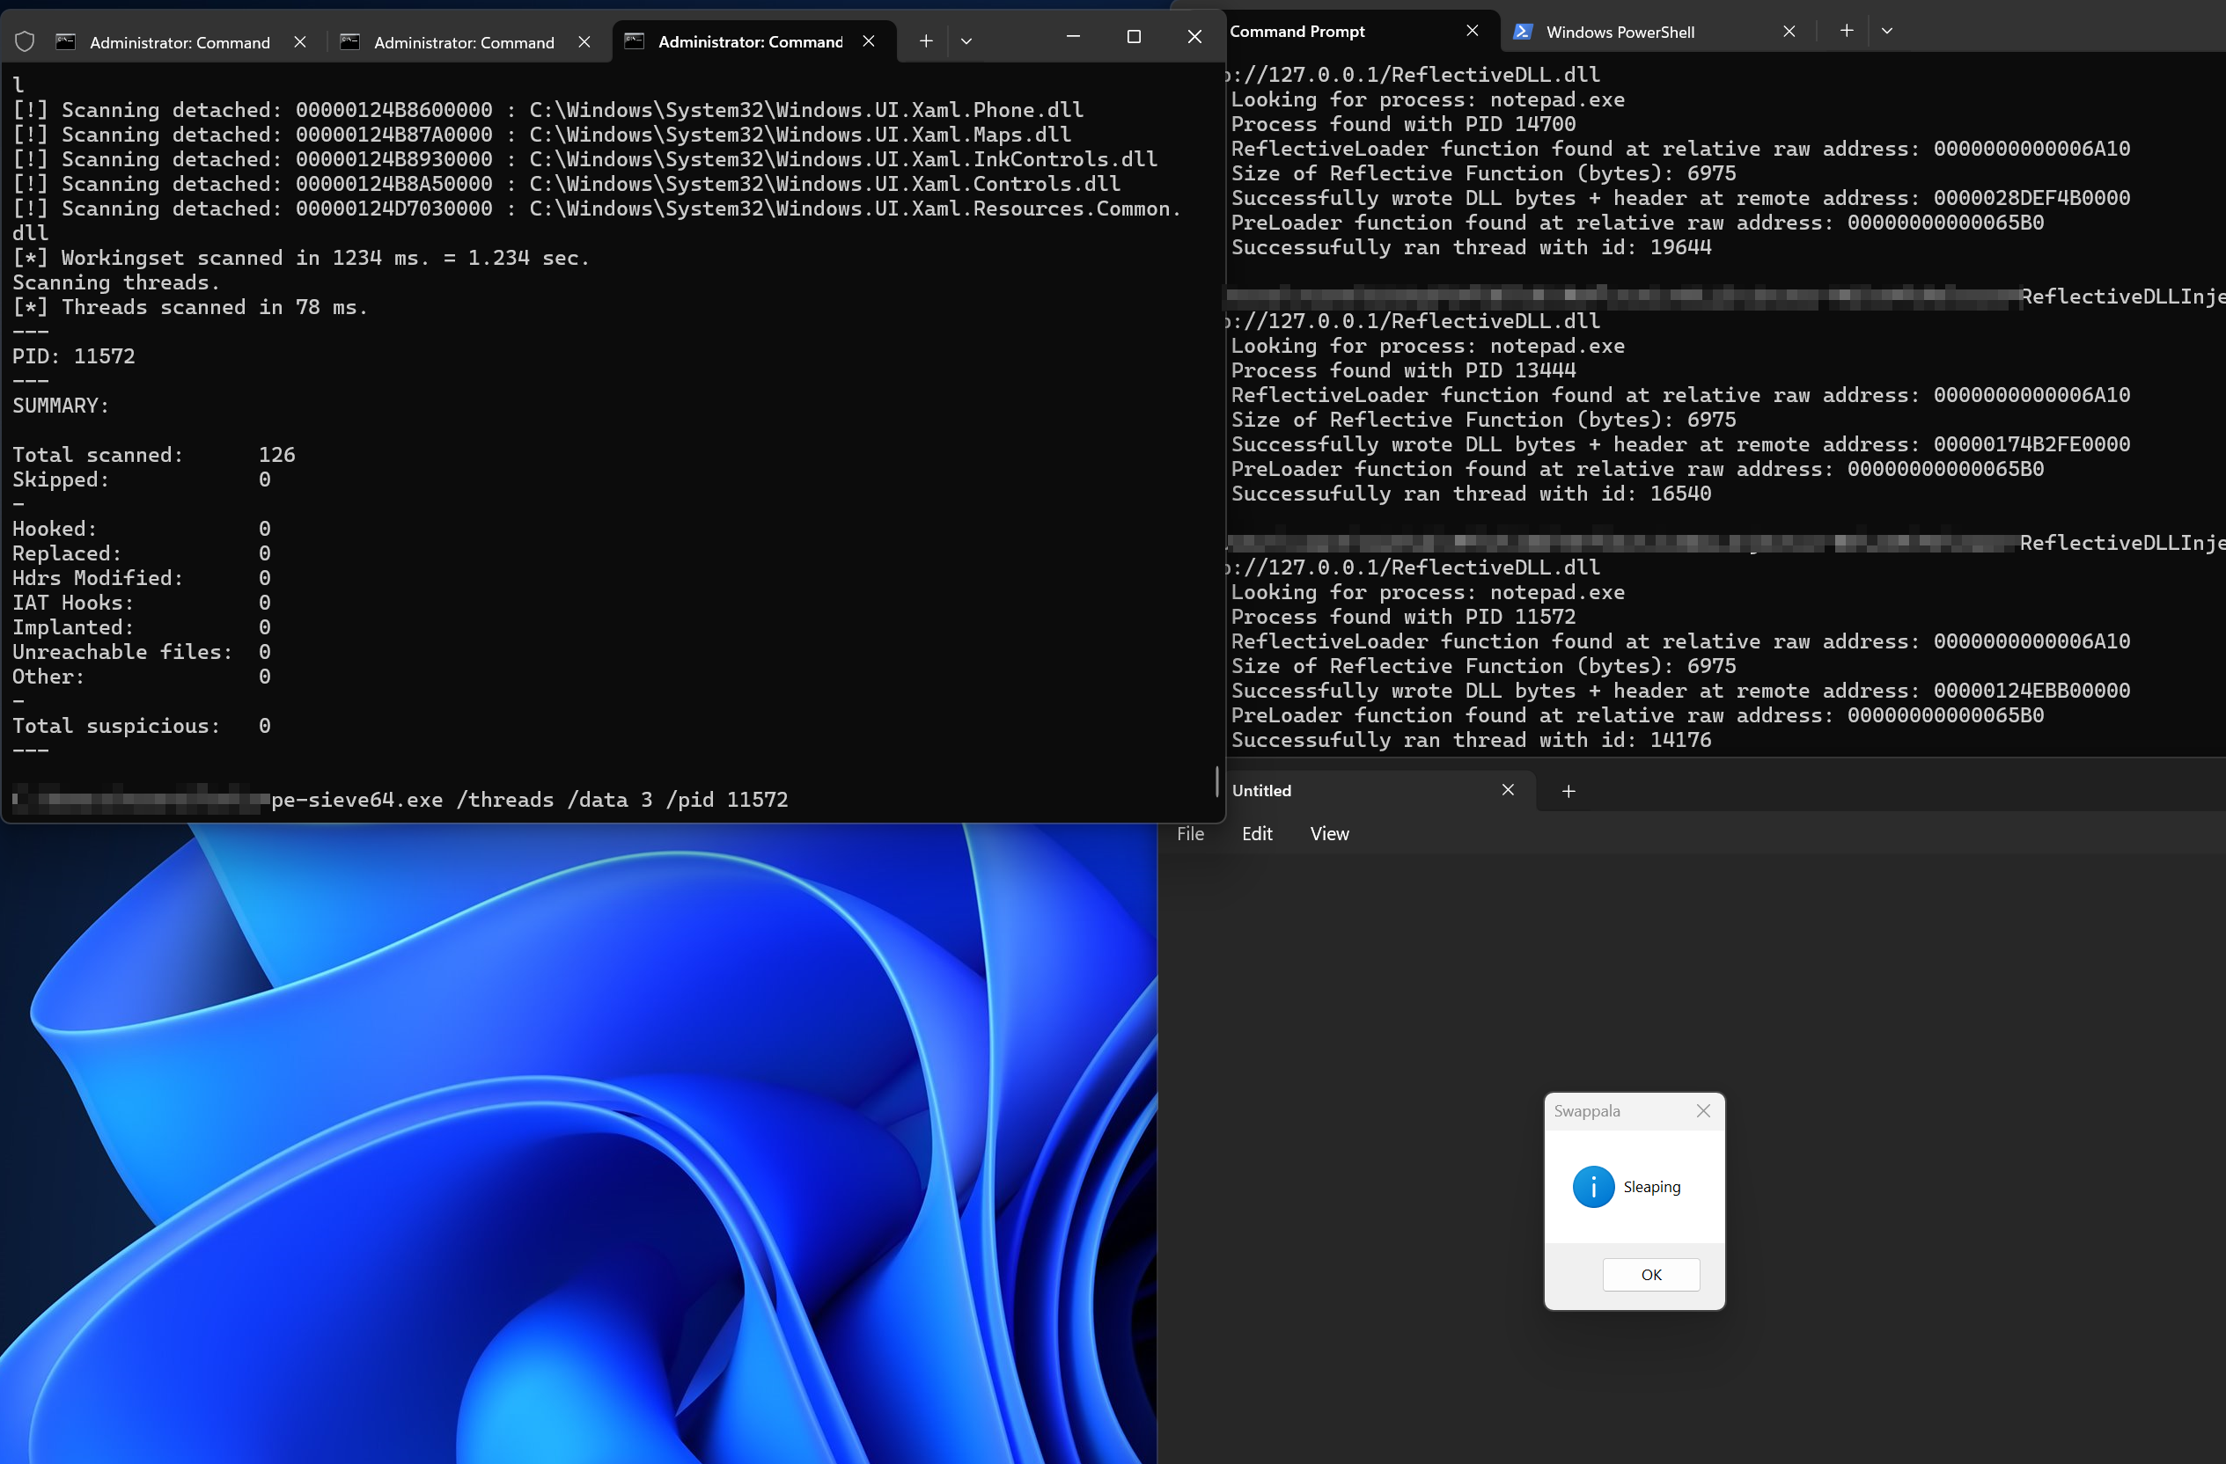Click the Swappala info icon
2226x1464 pixels.
point(1593,1188)
